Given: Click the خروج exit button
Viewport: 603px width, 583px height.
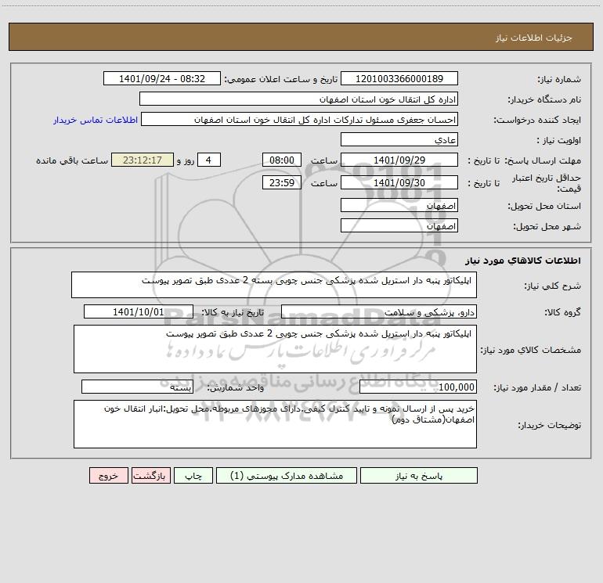Looking at the screenshot, I should point(108,476).
